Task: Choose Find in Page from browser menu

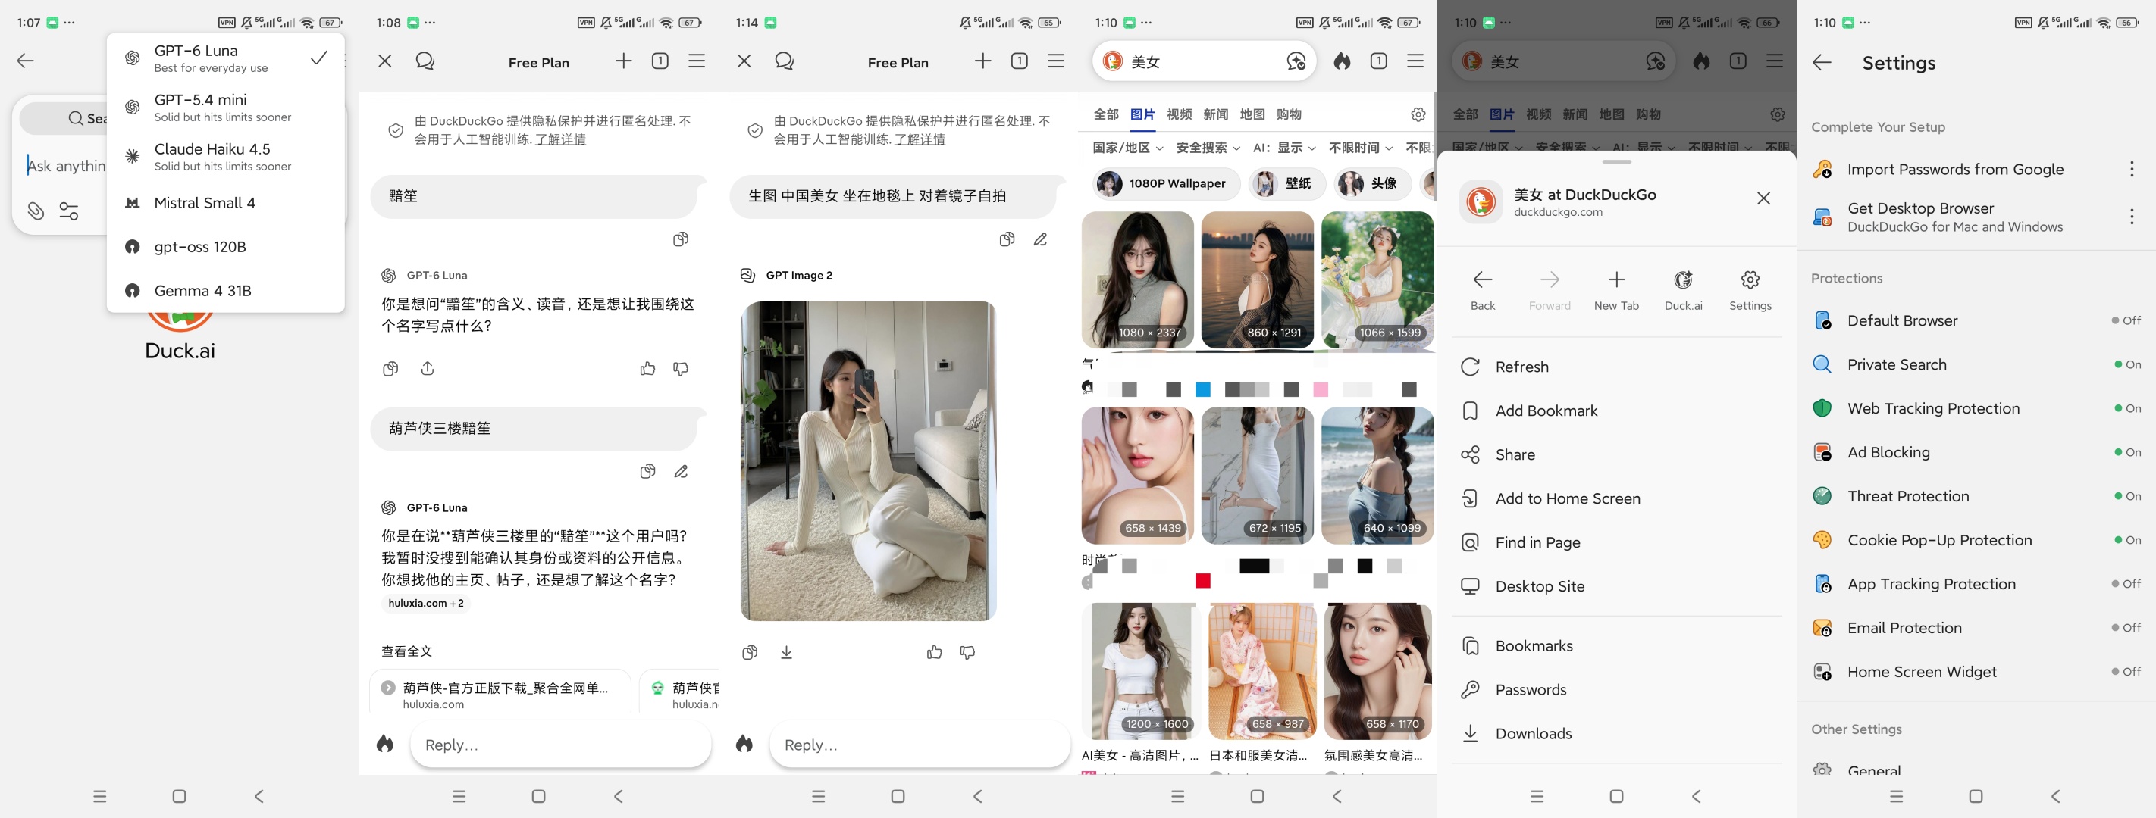Action: 1616,542
